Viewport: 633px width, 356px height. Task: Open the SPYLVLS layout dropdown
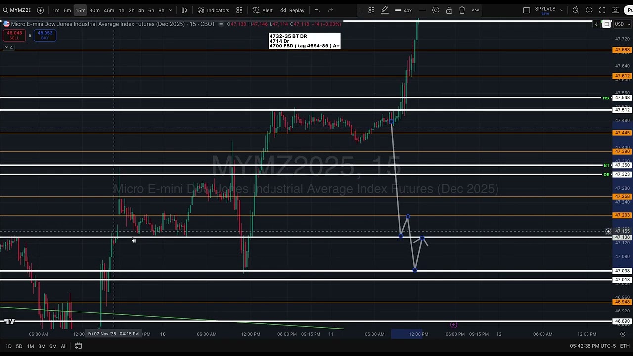[561, 9]
